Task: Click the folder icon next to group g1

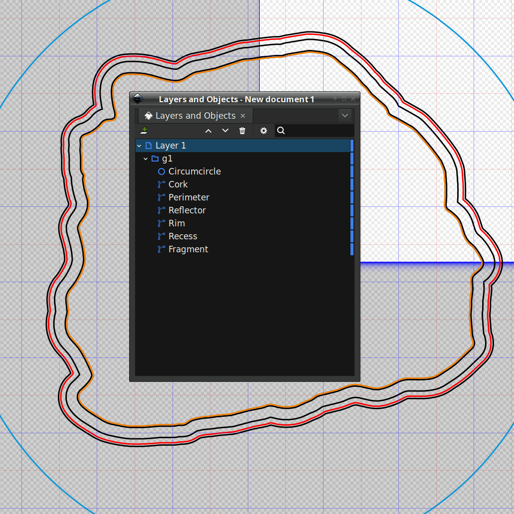Action: pyautogui.click(x=155, y=158)
